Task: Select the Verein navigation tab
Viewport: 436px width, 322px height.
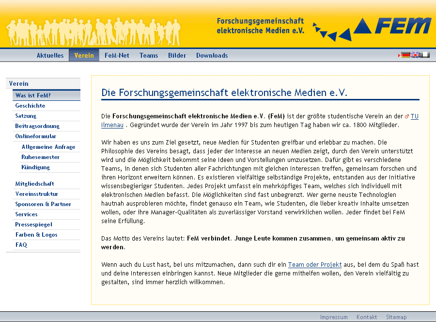Action: [84, 55]
